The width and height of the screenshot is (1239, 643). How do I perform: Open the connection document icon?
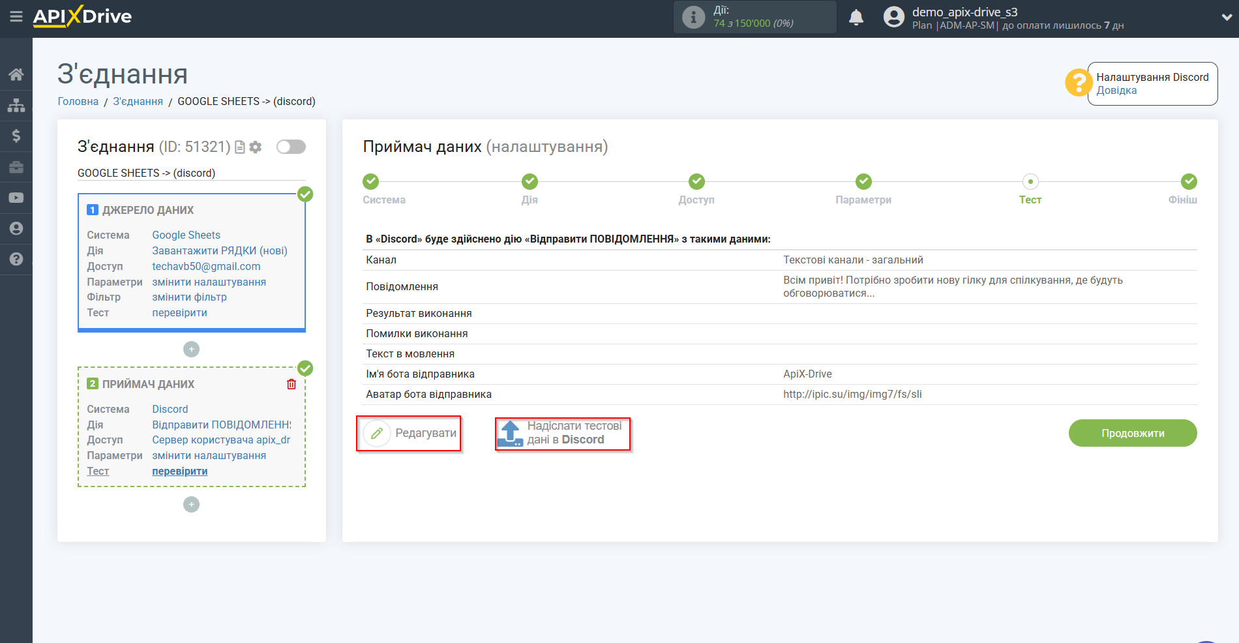tap(240, 147)
